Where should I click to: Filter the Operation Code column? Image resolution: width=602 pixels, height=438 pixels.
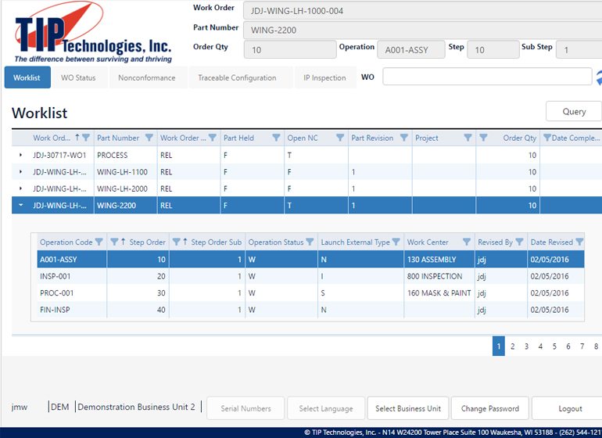[x=99, y=242]
